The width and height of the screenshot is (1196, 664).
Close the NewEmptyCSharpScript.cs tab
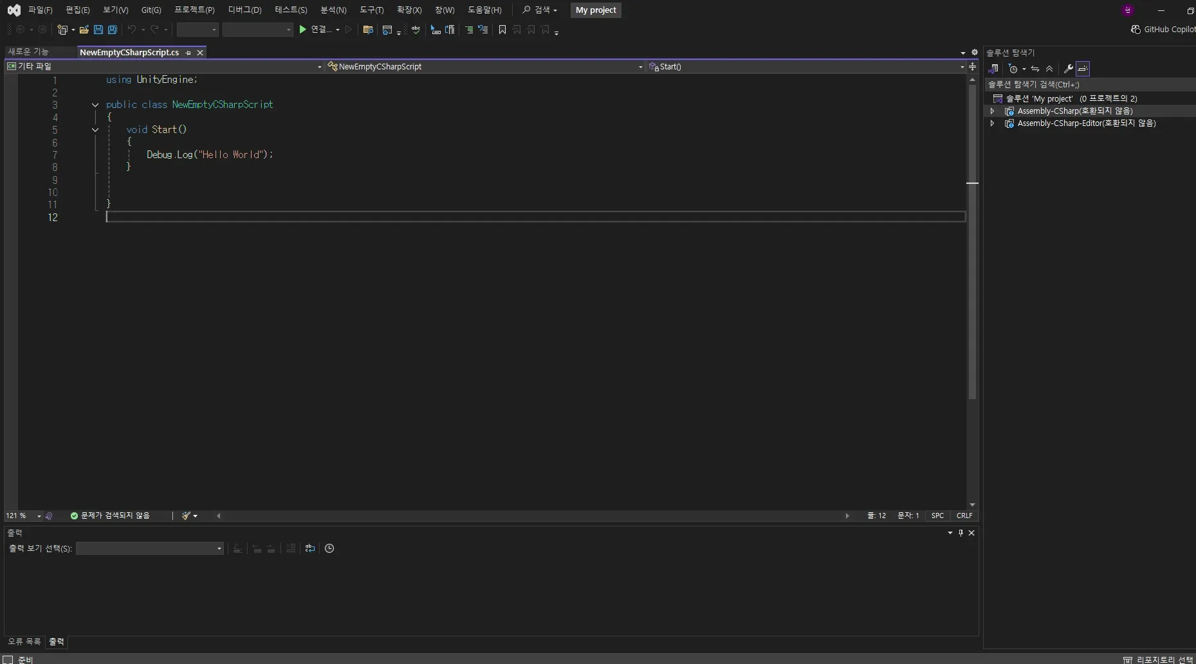coord(200,53)
